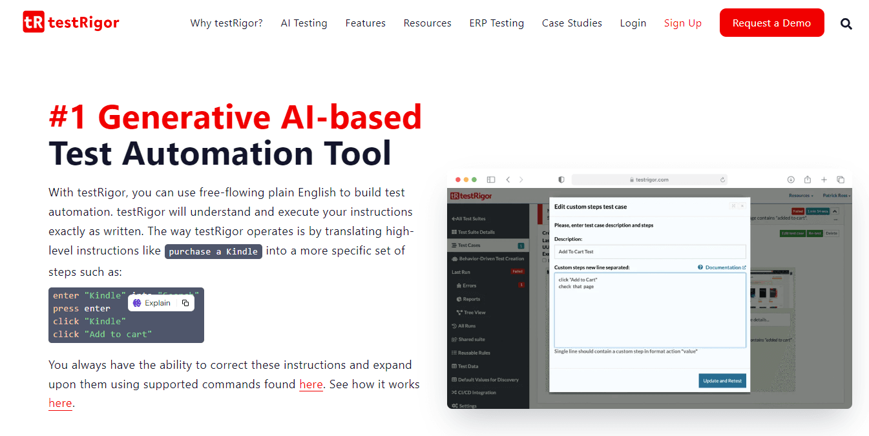This screenshot has height=436, width=869.
Task: Collapse test case with chevron-up button in demo
Action: click(x=834, y=211)
